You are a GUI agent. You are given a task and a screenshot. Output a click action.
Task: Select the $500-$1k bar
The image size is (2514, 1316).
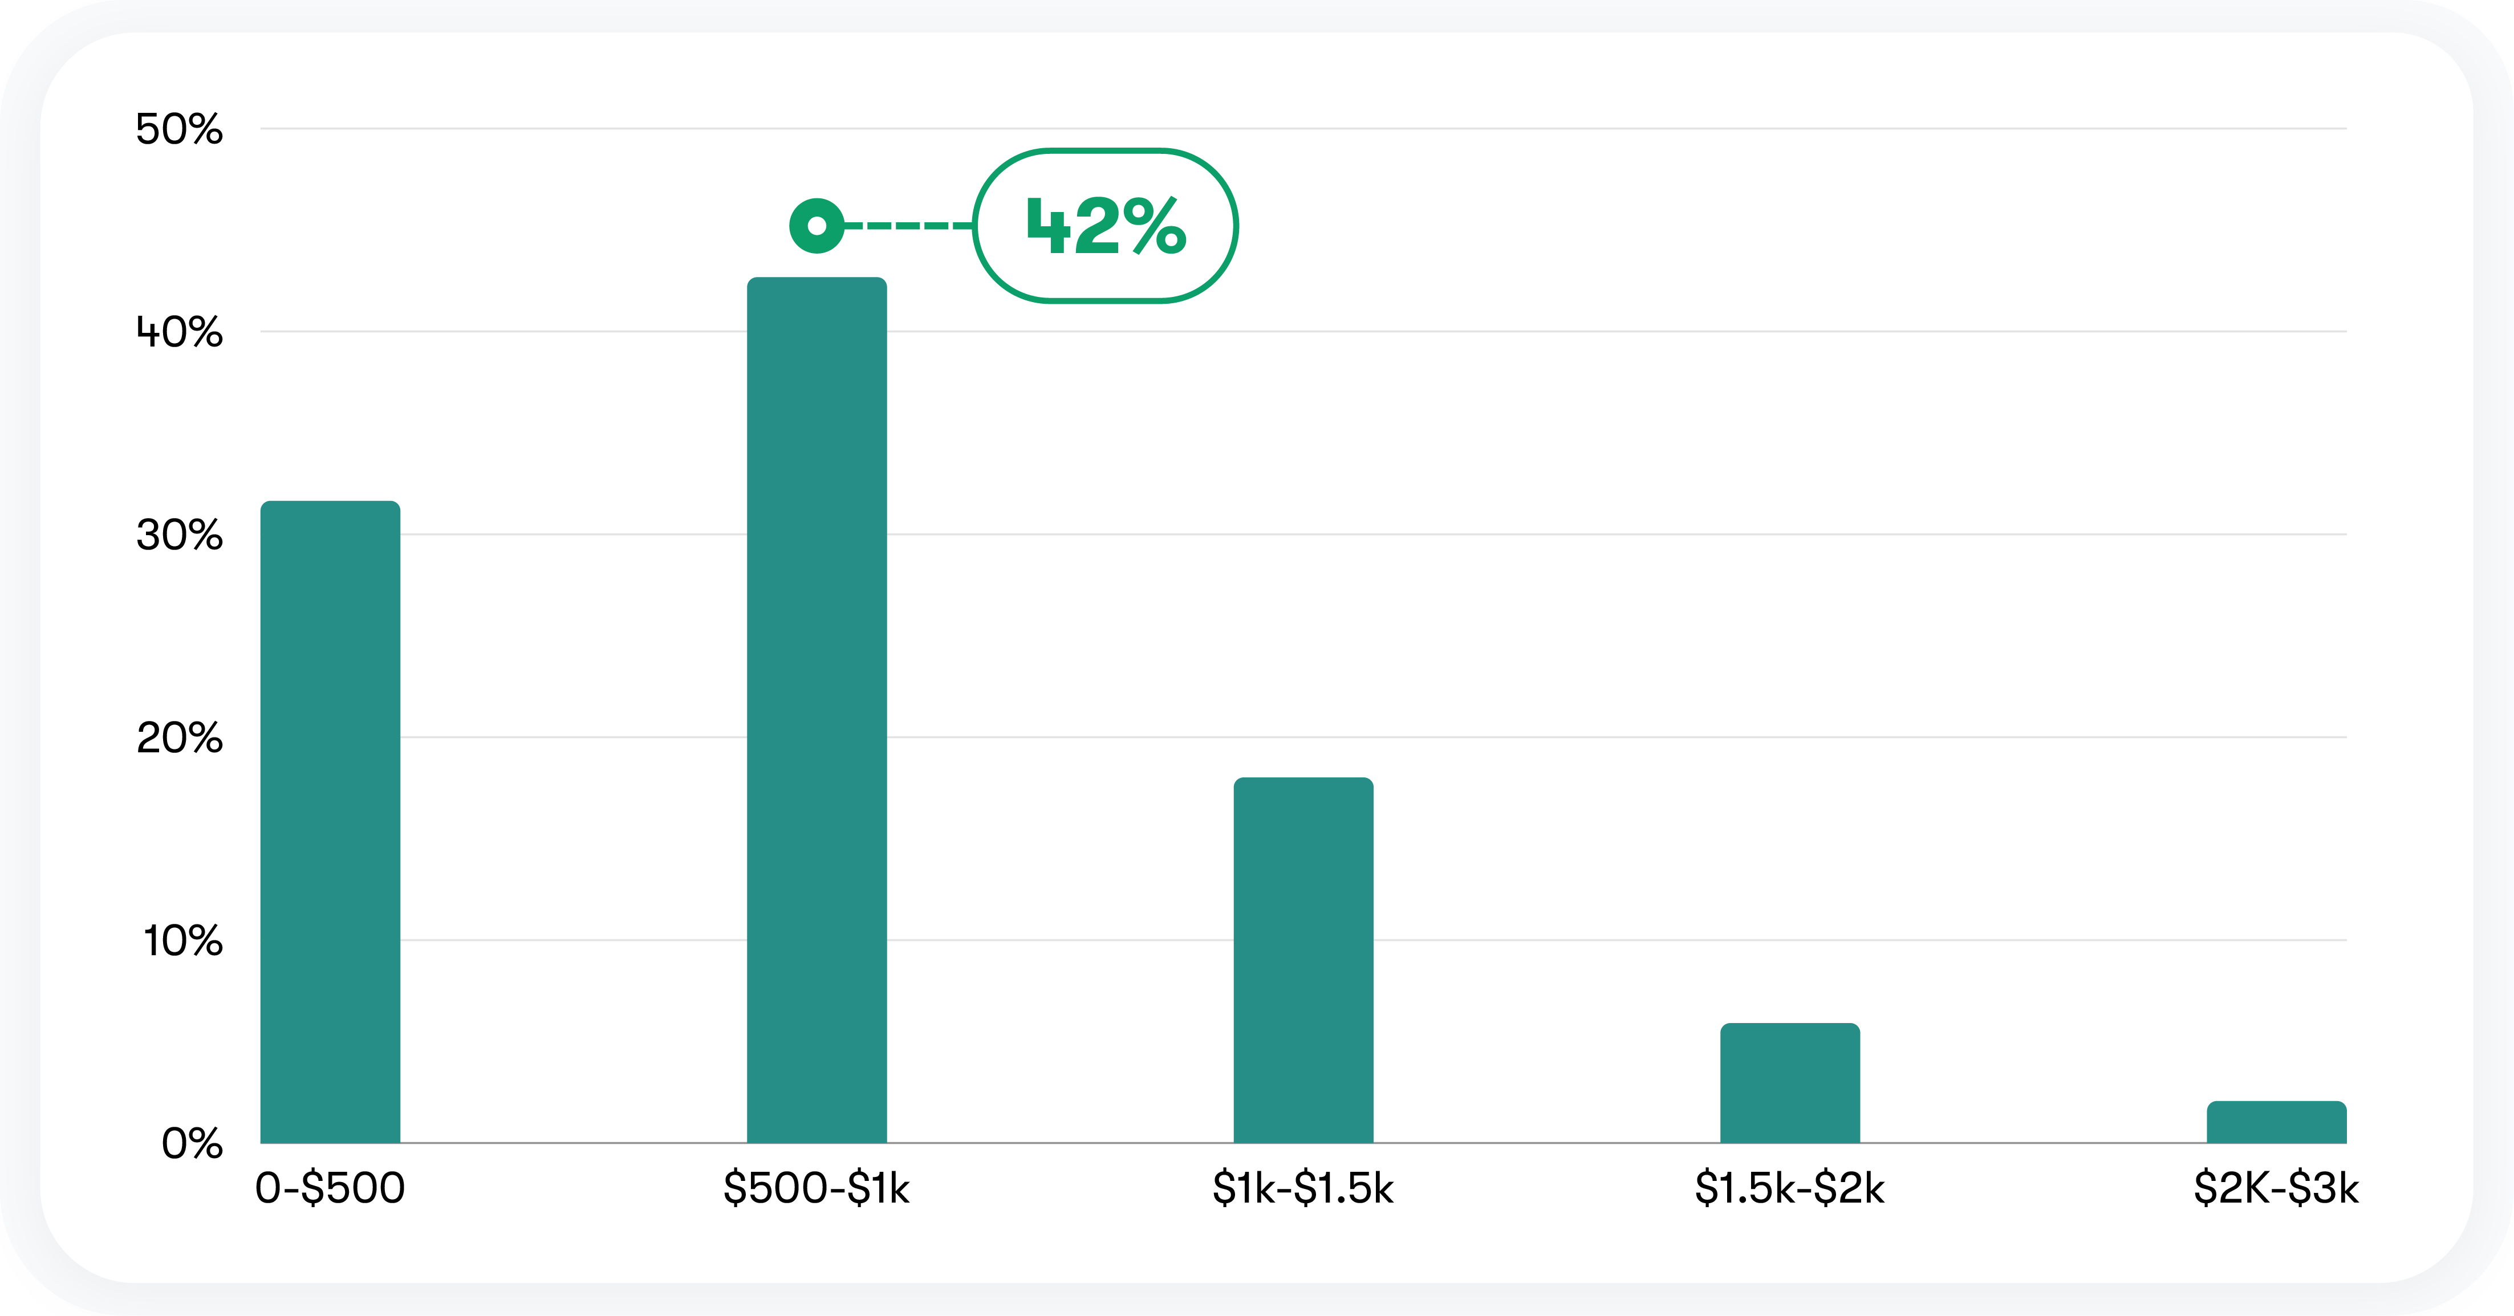(x=817, y=710)
